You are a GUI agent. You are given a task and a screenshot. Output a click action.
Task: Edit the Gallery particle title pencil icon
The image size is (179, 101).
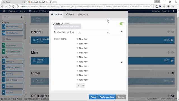[62, 24]
